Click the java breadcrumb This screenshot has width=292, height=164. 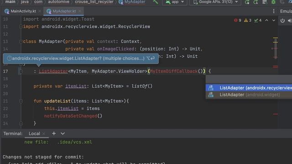pos(25,2)
